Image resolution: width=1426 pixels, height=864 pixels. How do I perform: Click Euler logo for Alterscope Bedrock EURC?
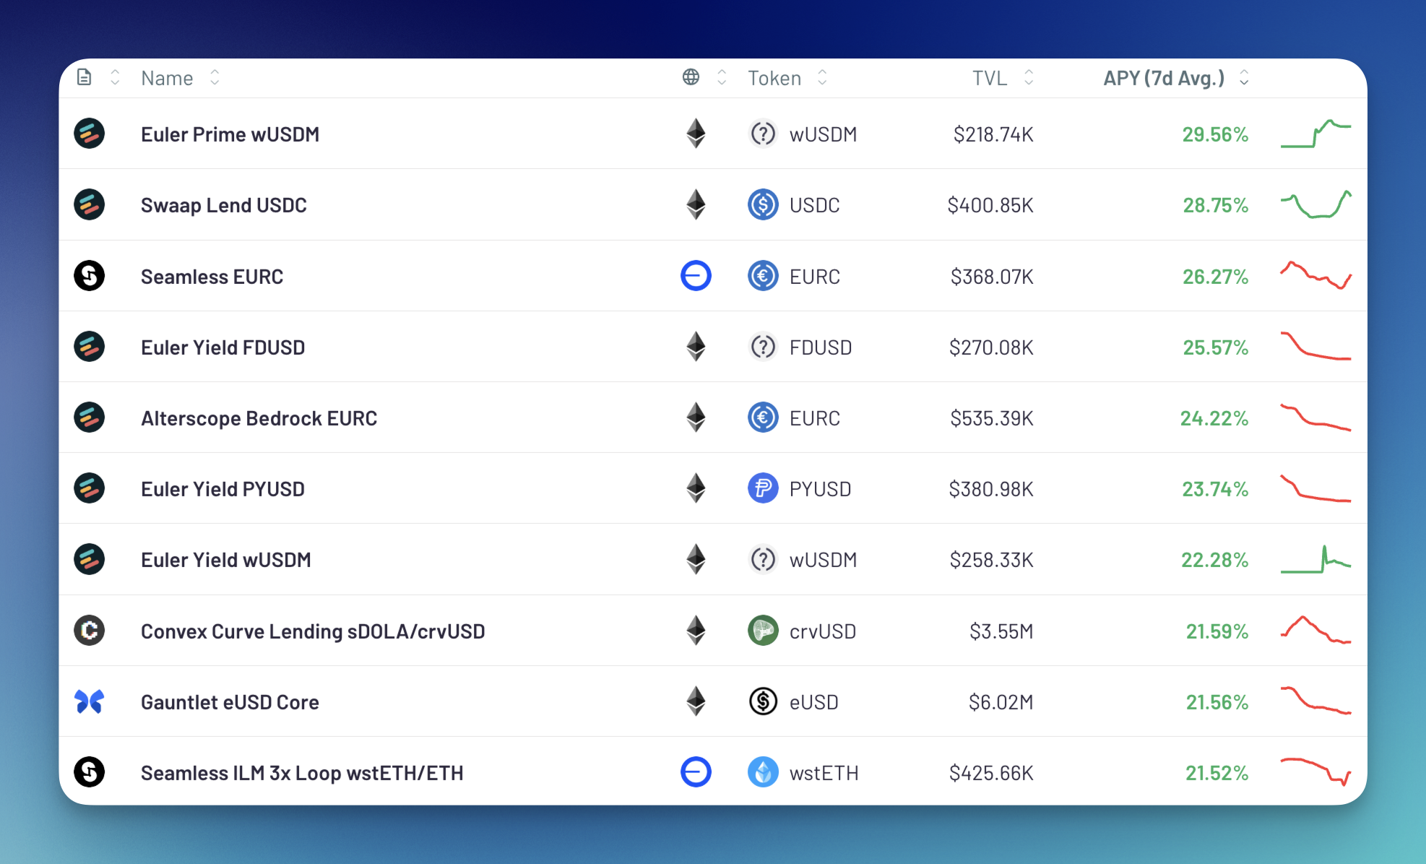point(90,418)
